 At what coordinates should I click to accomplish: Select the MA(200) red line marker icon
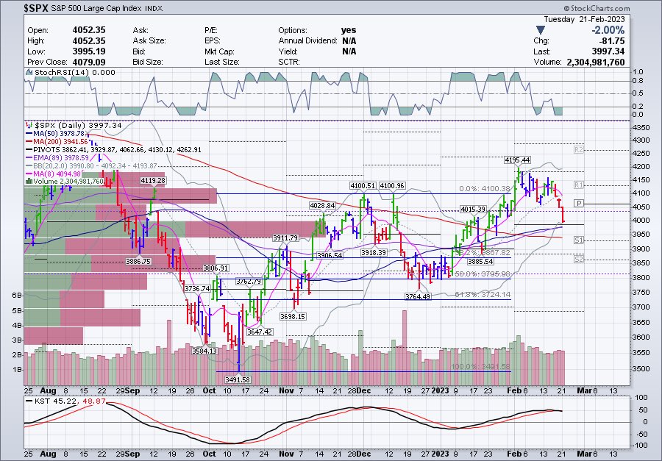tap(28, 141)
